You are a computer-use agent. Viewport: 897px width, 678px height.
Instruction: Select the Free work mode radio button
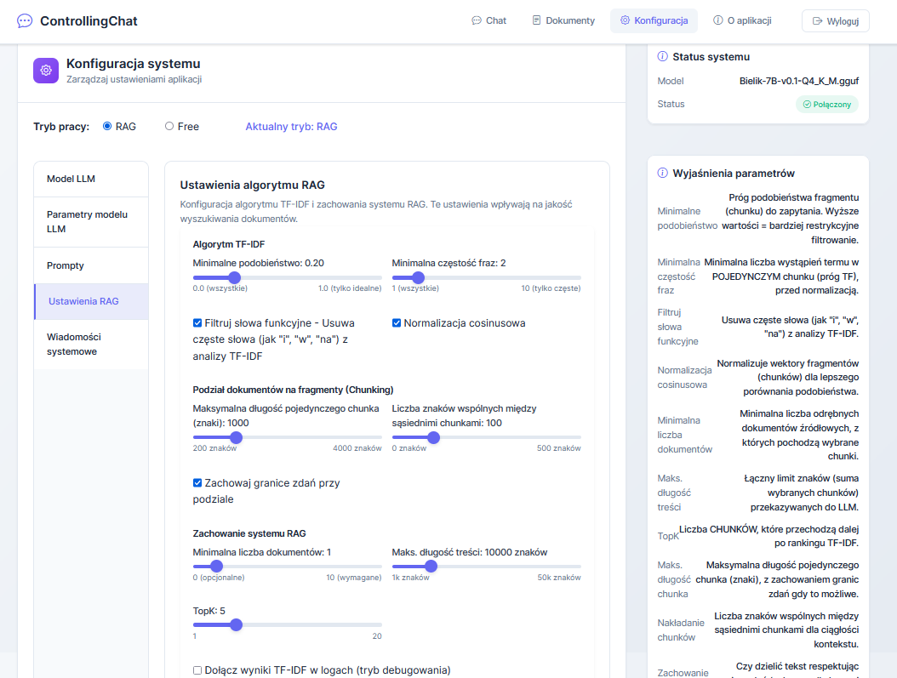point(169,126)
